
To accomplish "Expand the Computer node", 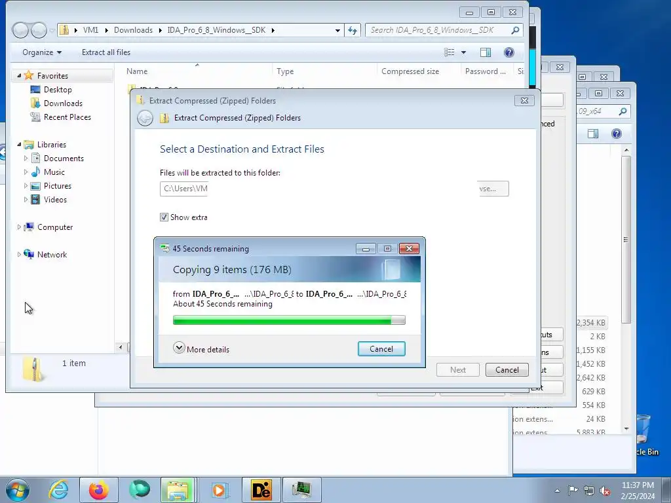I will pyautogui.click(x=19, y=227).
